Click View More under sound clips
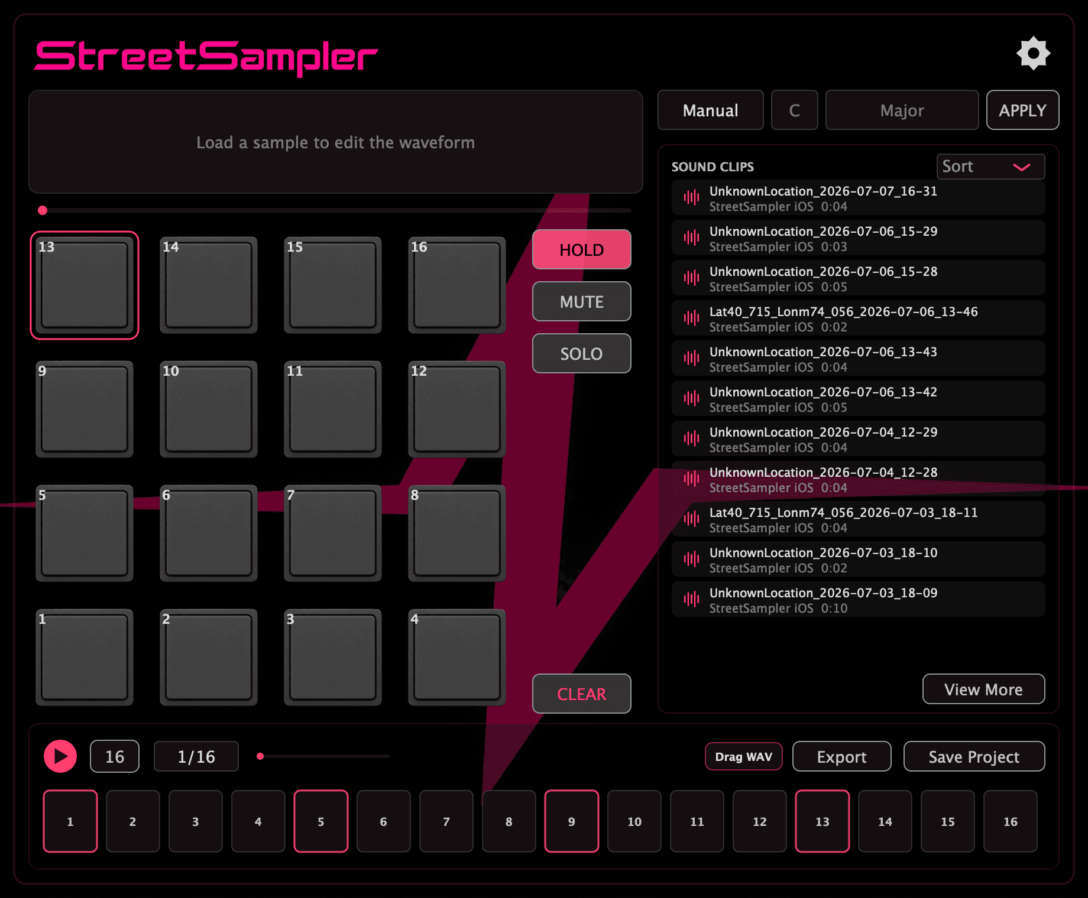Screen dimensions: 1088x898 tap(983, 689)
